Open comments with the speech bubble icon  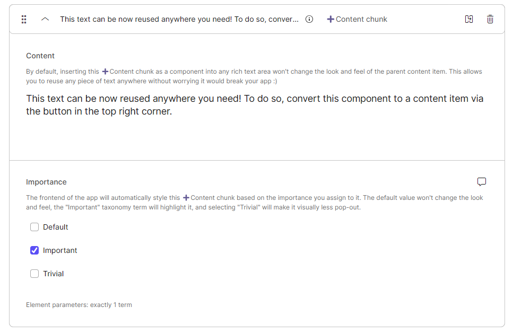coord(482,181)
